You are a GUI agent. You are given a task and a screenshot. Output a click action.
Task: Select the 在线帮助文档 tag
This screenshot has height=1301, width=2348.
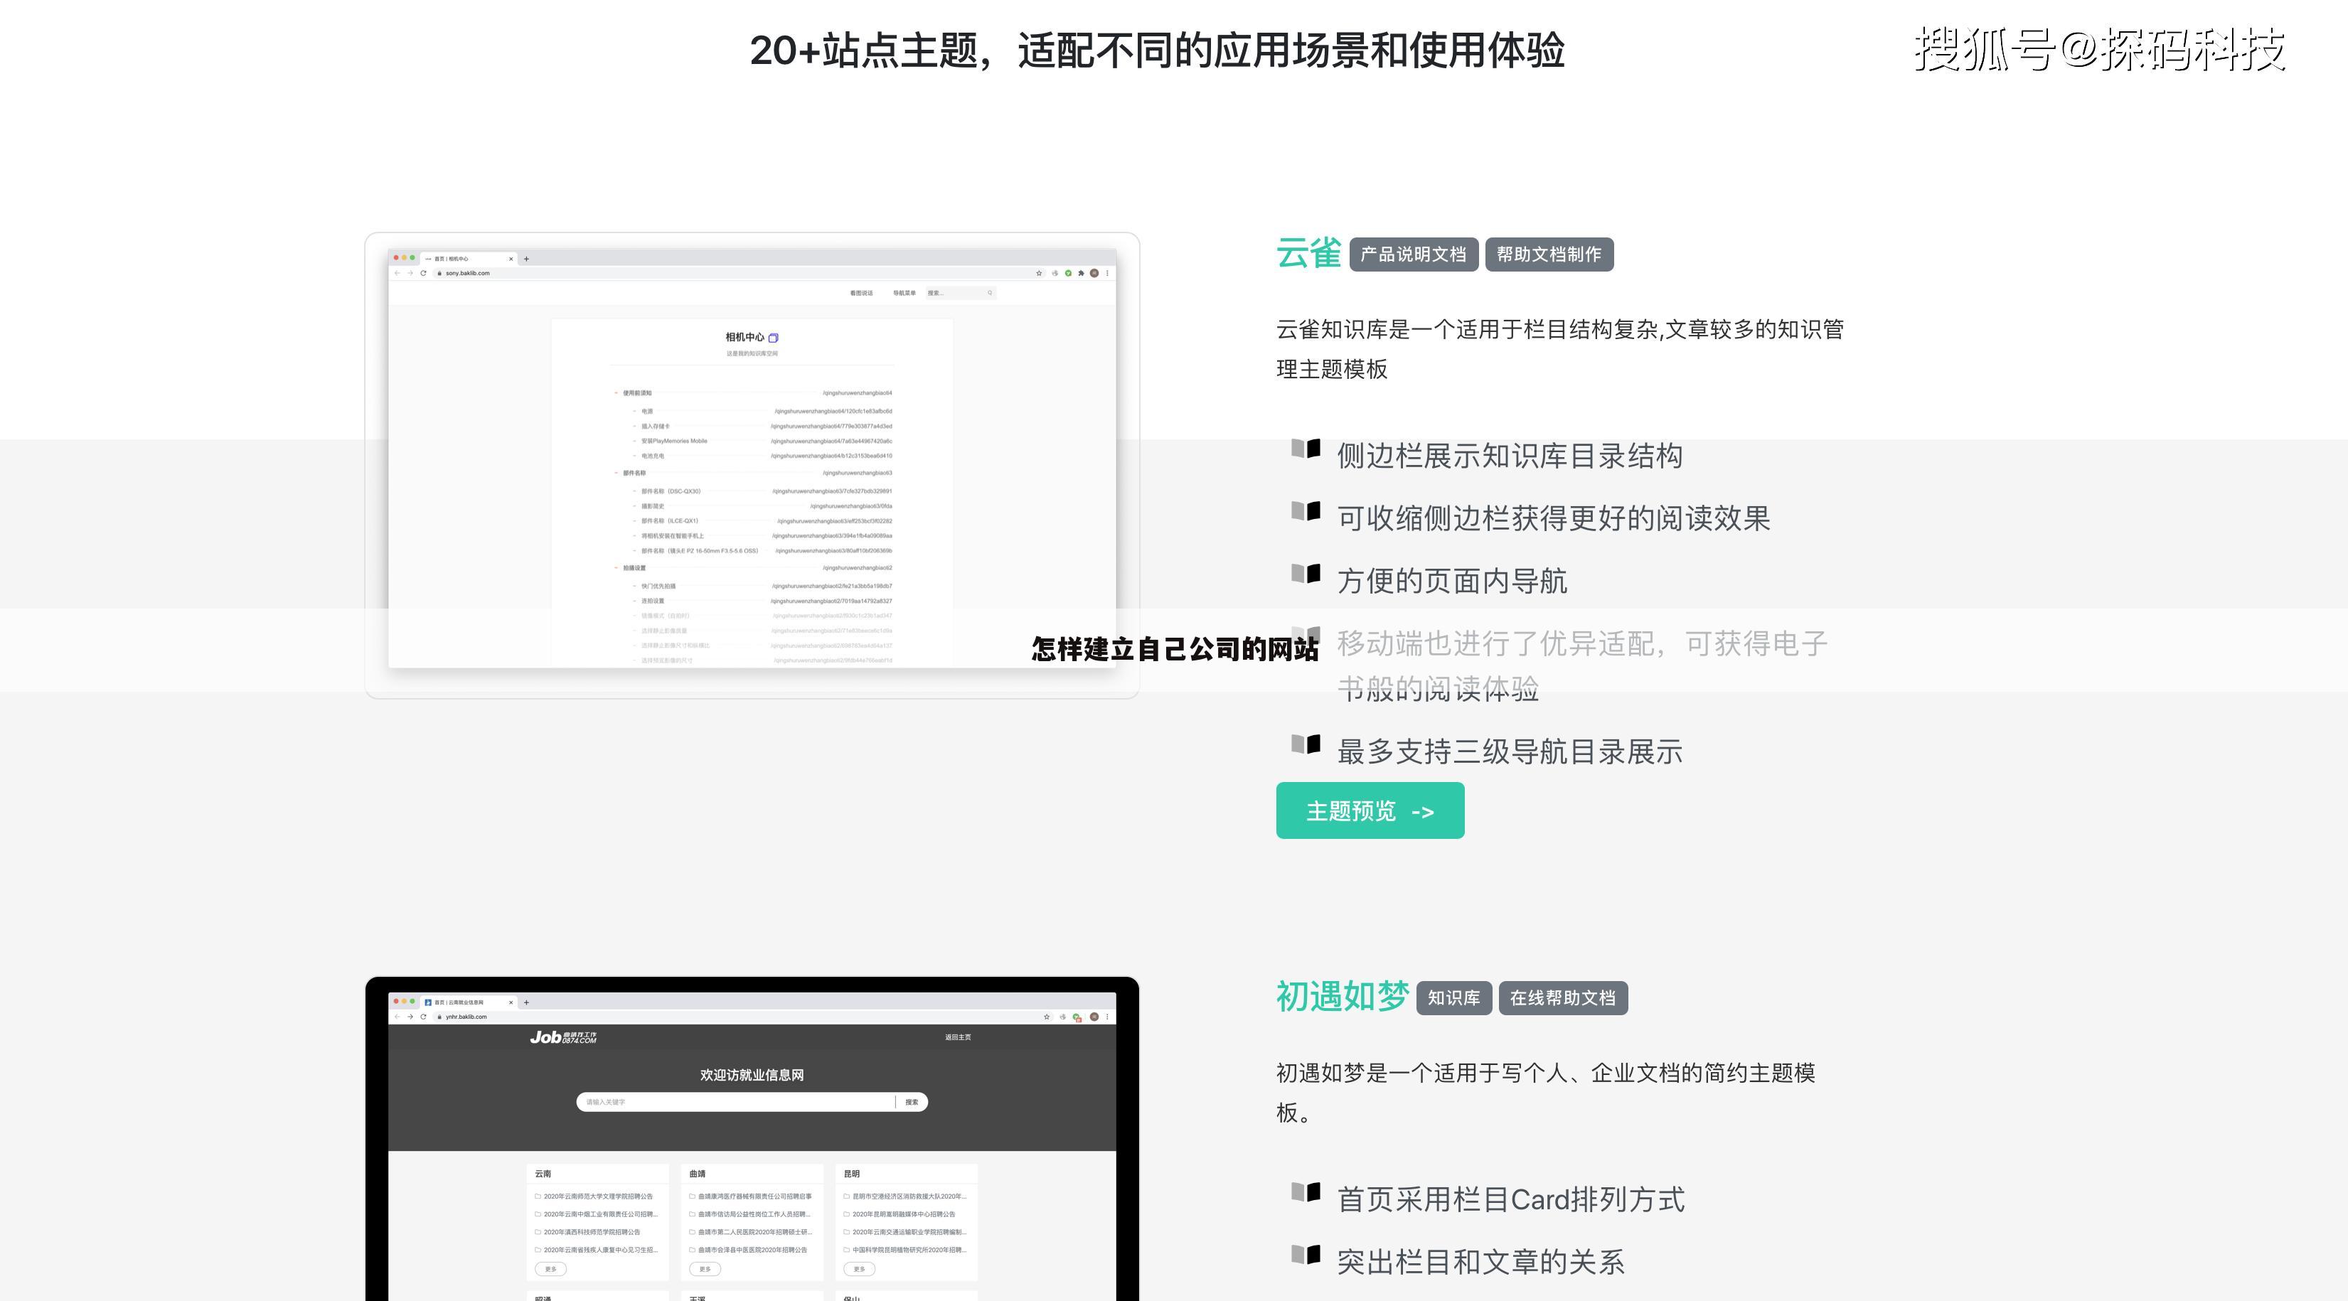(1562, 997)
